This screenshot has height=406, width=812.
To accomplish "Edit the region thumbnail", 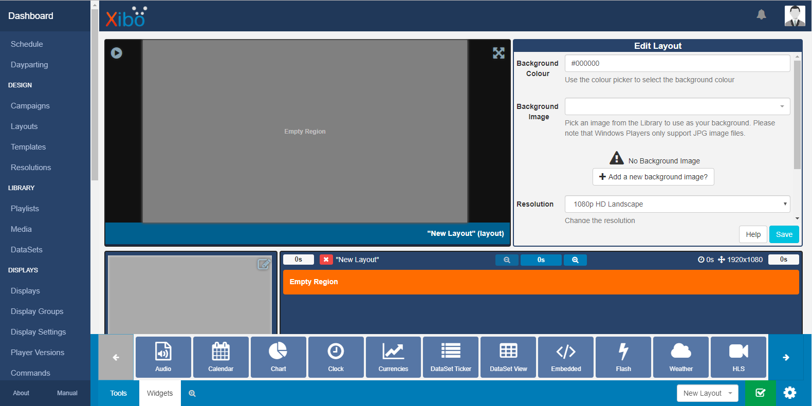I will point(264,264).
